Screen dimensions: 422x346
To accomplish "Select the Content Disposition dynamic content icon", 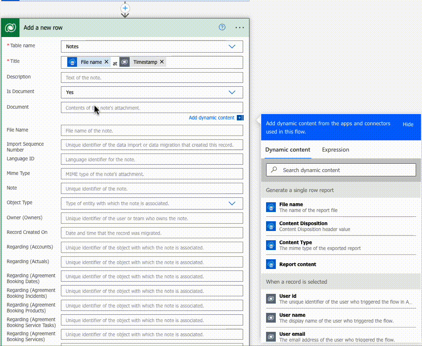I will pos(271,226).
